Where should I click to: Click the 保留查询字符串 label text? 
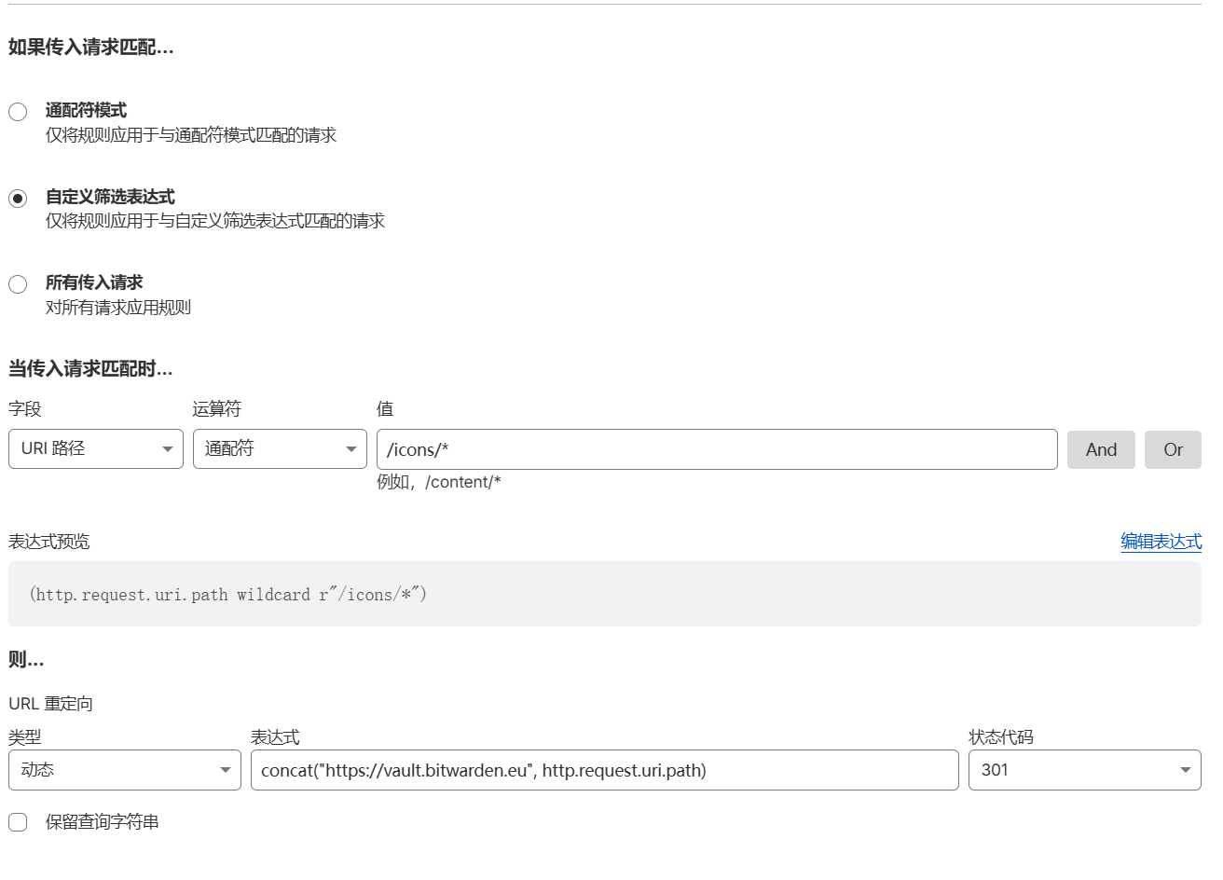click(x=103, y=822)
